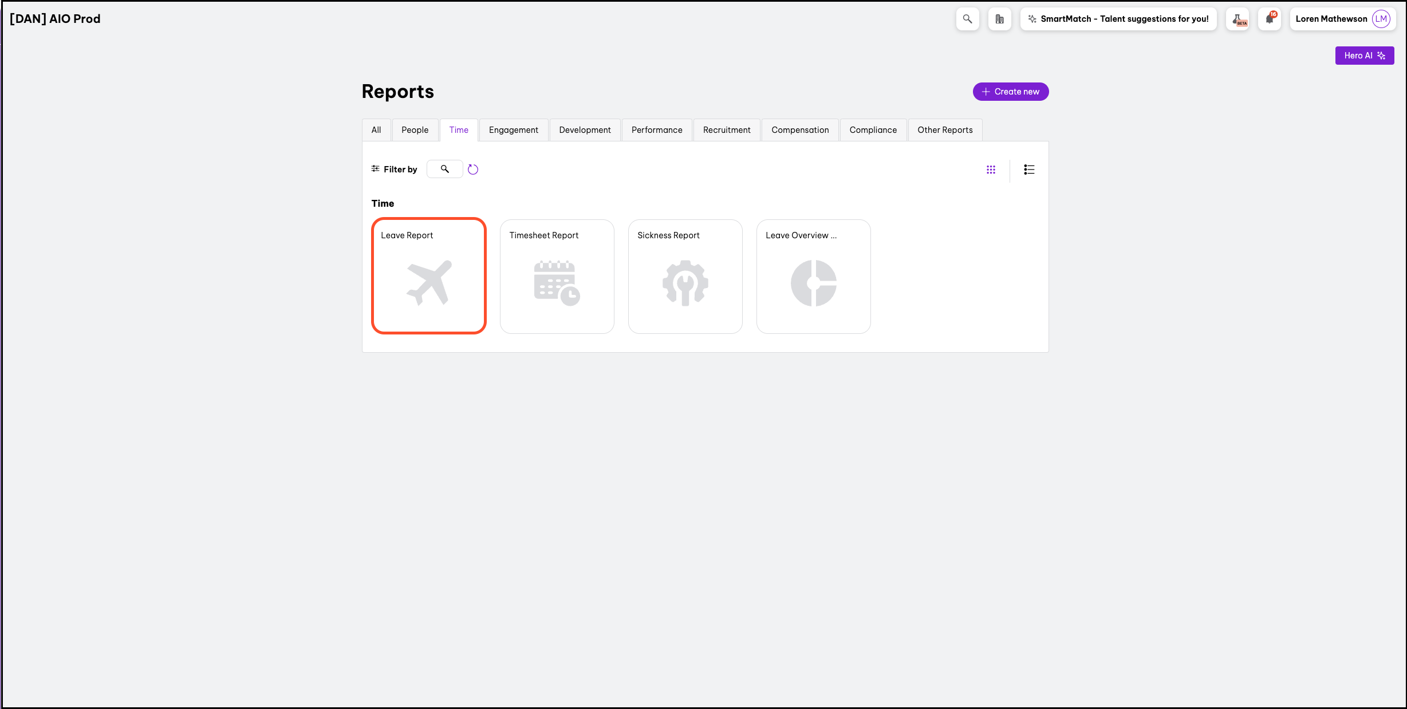Open the beta lab flask icon

pos(1237,19)
